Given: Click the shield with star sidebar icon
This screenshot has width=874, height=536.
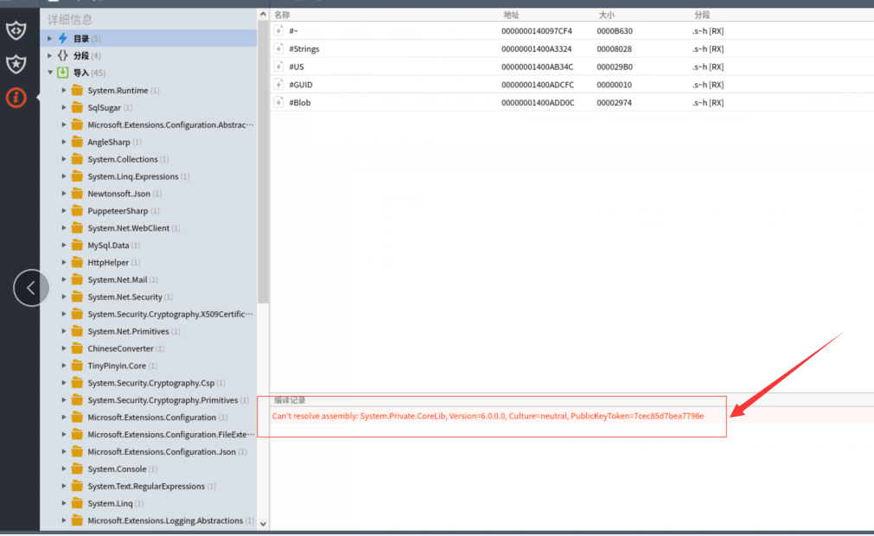Looking at the screenshot, I should [16, 64].
